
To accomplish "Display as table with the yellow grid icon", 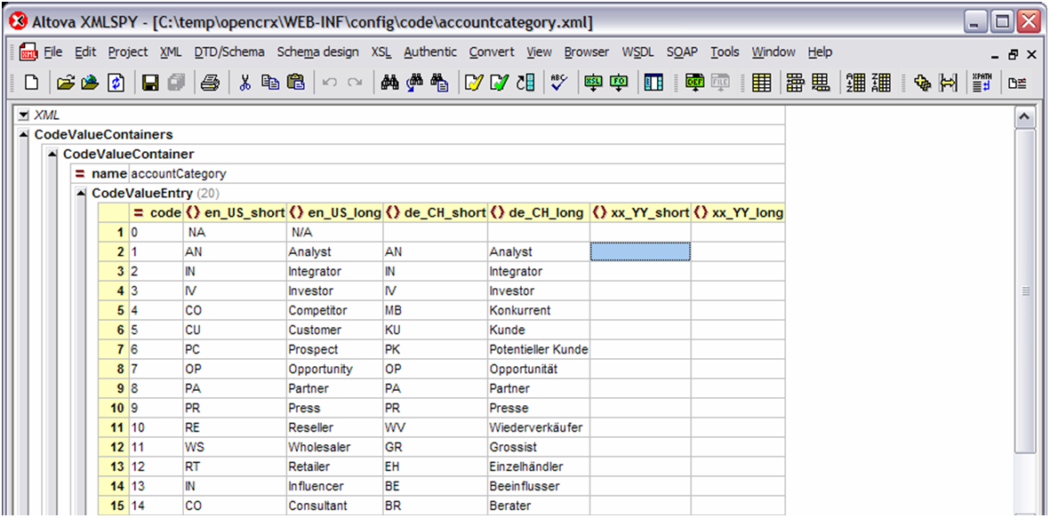I will (761, 83).
